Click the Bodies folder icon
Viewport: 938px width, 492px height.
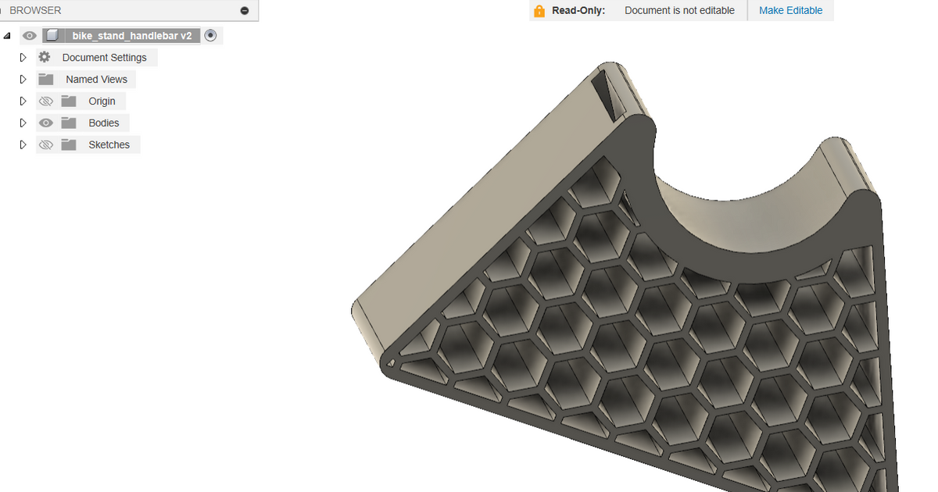(69, 123)
